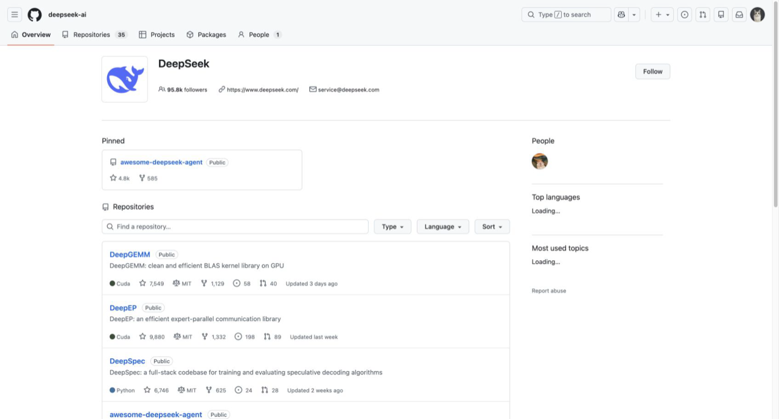Open DeepGEMM issues count 58
The width and height of the screenshot is (779, 419).
coord(242,283)
